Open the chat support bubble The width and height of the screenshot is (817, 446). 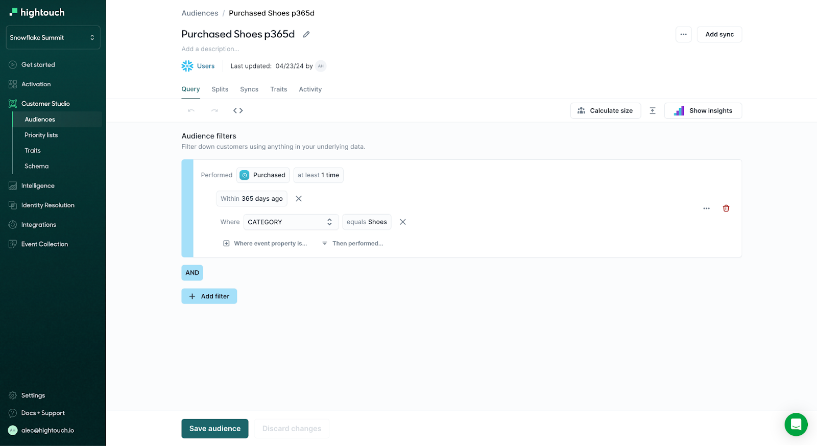[x=796, y=424]
